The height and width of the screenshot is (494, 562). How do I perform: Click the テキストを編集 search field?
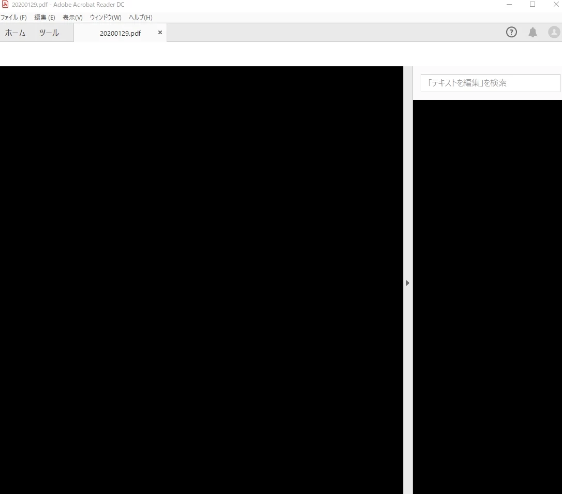[x=490, y=83]
